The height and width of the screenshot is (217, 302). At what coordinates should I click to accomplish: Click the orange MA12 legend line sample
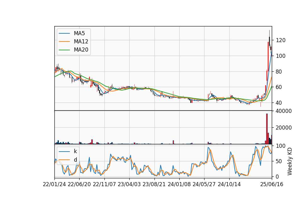tap(64, 42)
